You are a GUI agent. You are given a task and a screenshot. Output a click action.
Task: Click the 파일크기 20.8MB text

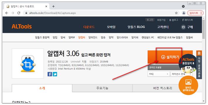tap(99, 61)
